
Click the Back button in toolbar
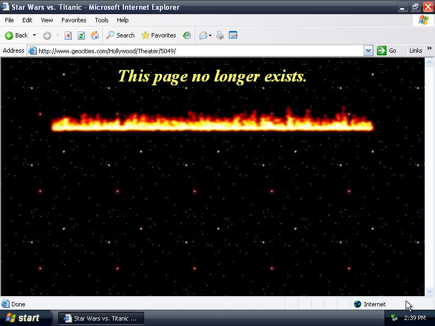coord(16,35)
